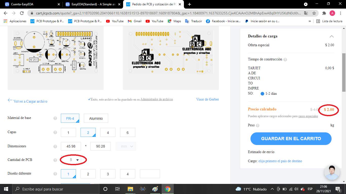Click the board width input showing 45.98
346x194 pixels.
71,146
